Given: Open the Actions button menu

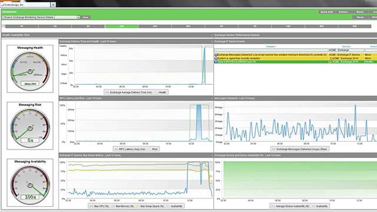Looking at the screenshot, I should coord(343,12).
